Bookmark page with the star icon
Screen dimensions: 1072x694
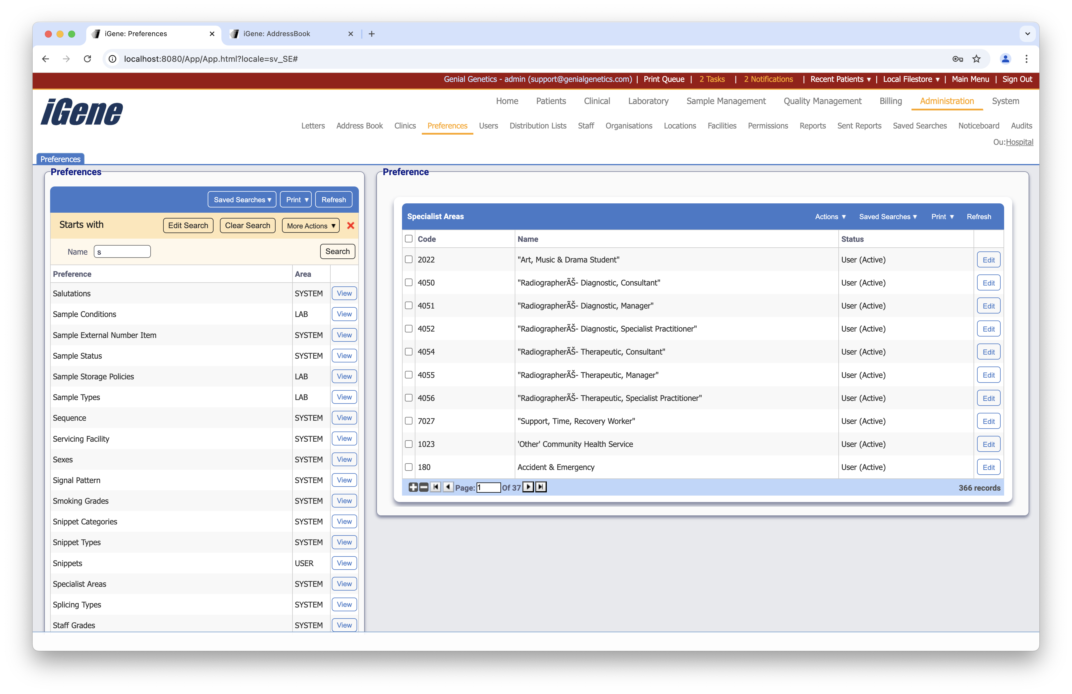(976, 59)
